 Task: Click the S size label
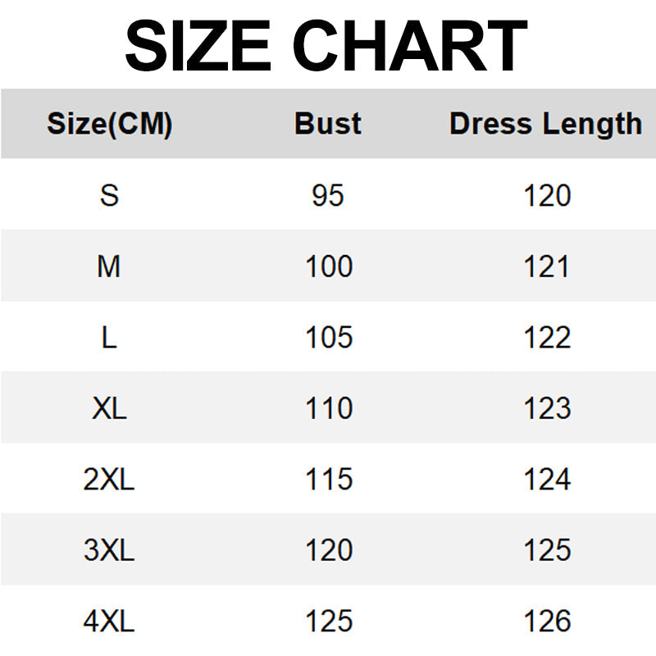(x=109, y=196)
